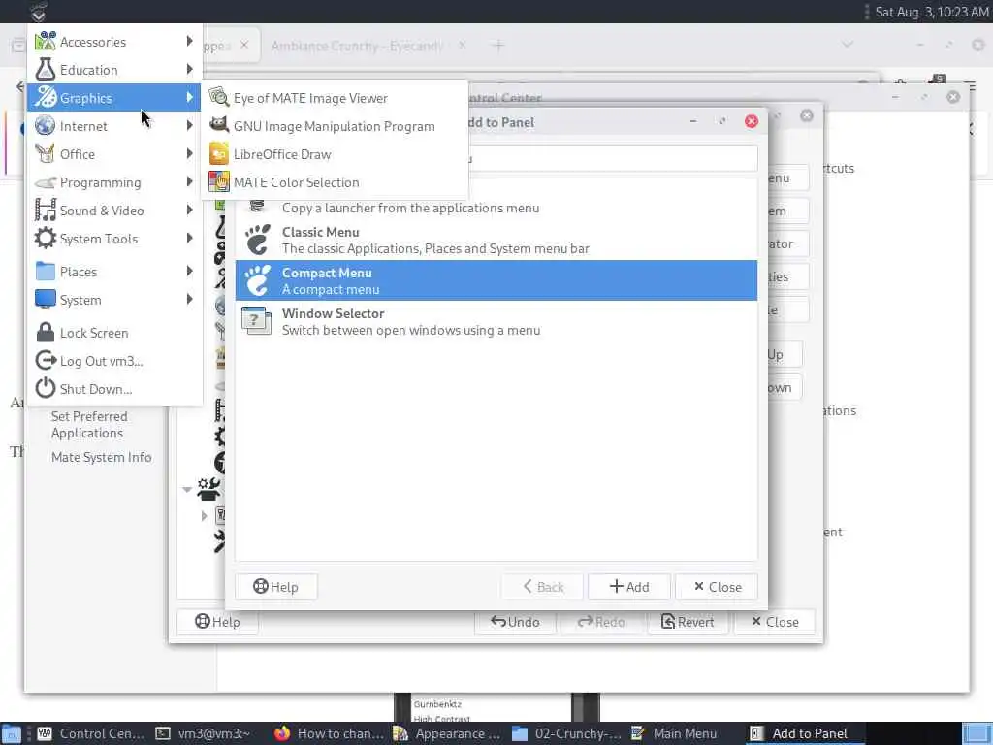Click the show desktop button in bottom panel
The height and width of the screenshot is (745, 993).
pos(12,733)
